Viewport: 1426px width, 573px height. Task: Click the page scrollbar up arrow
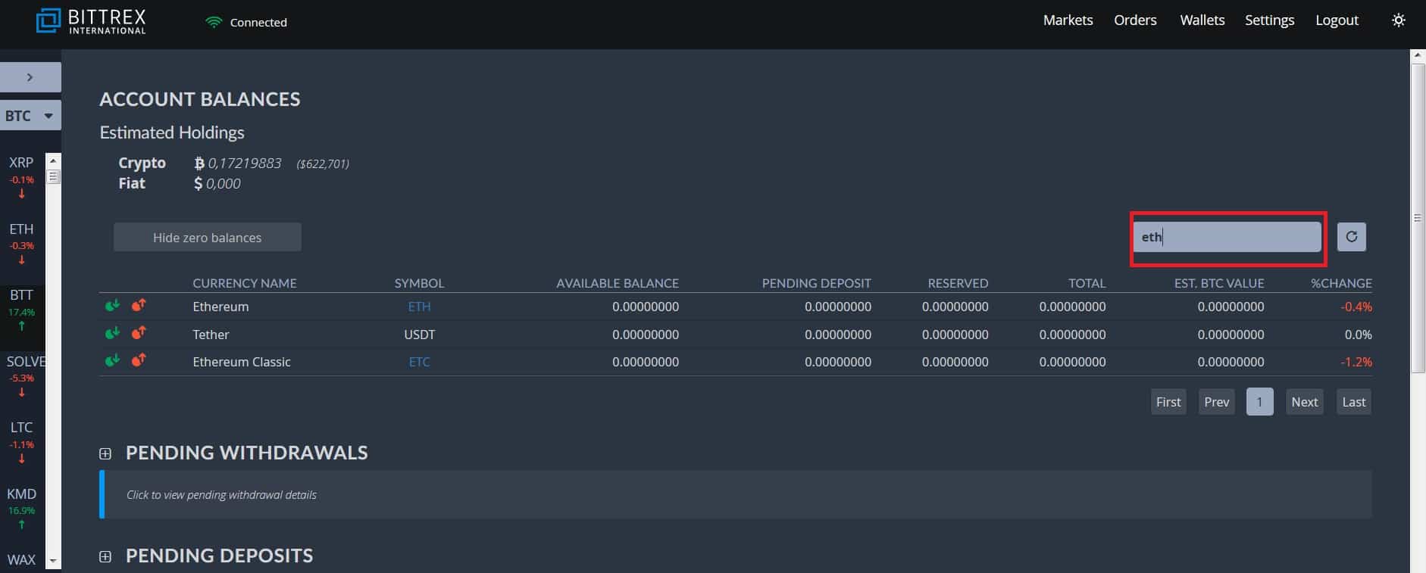pyautogui.click(x=1418, y=56)
